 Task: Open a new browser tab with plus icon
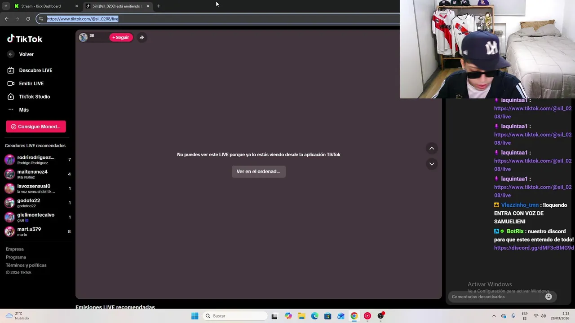click(159, 6)
